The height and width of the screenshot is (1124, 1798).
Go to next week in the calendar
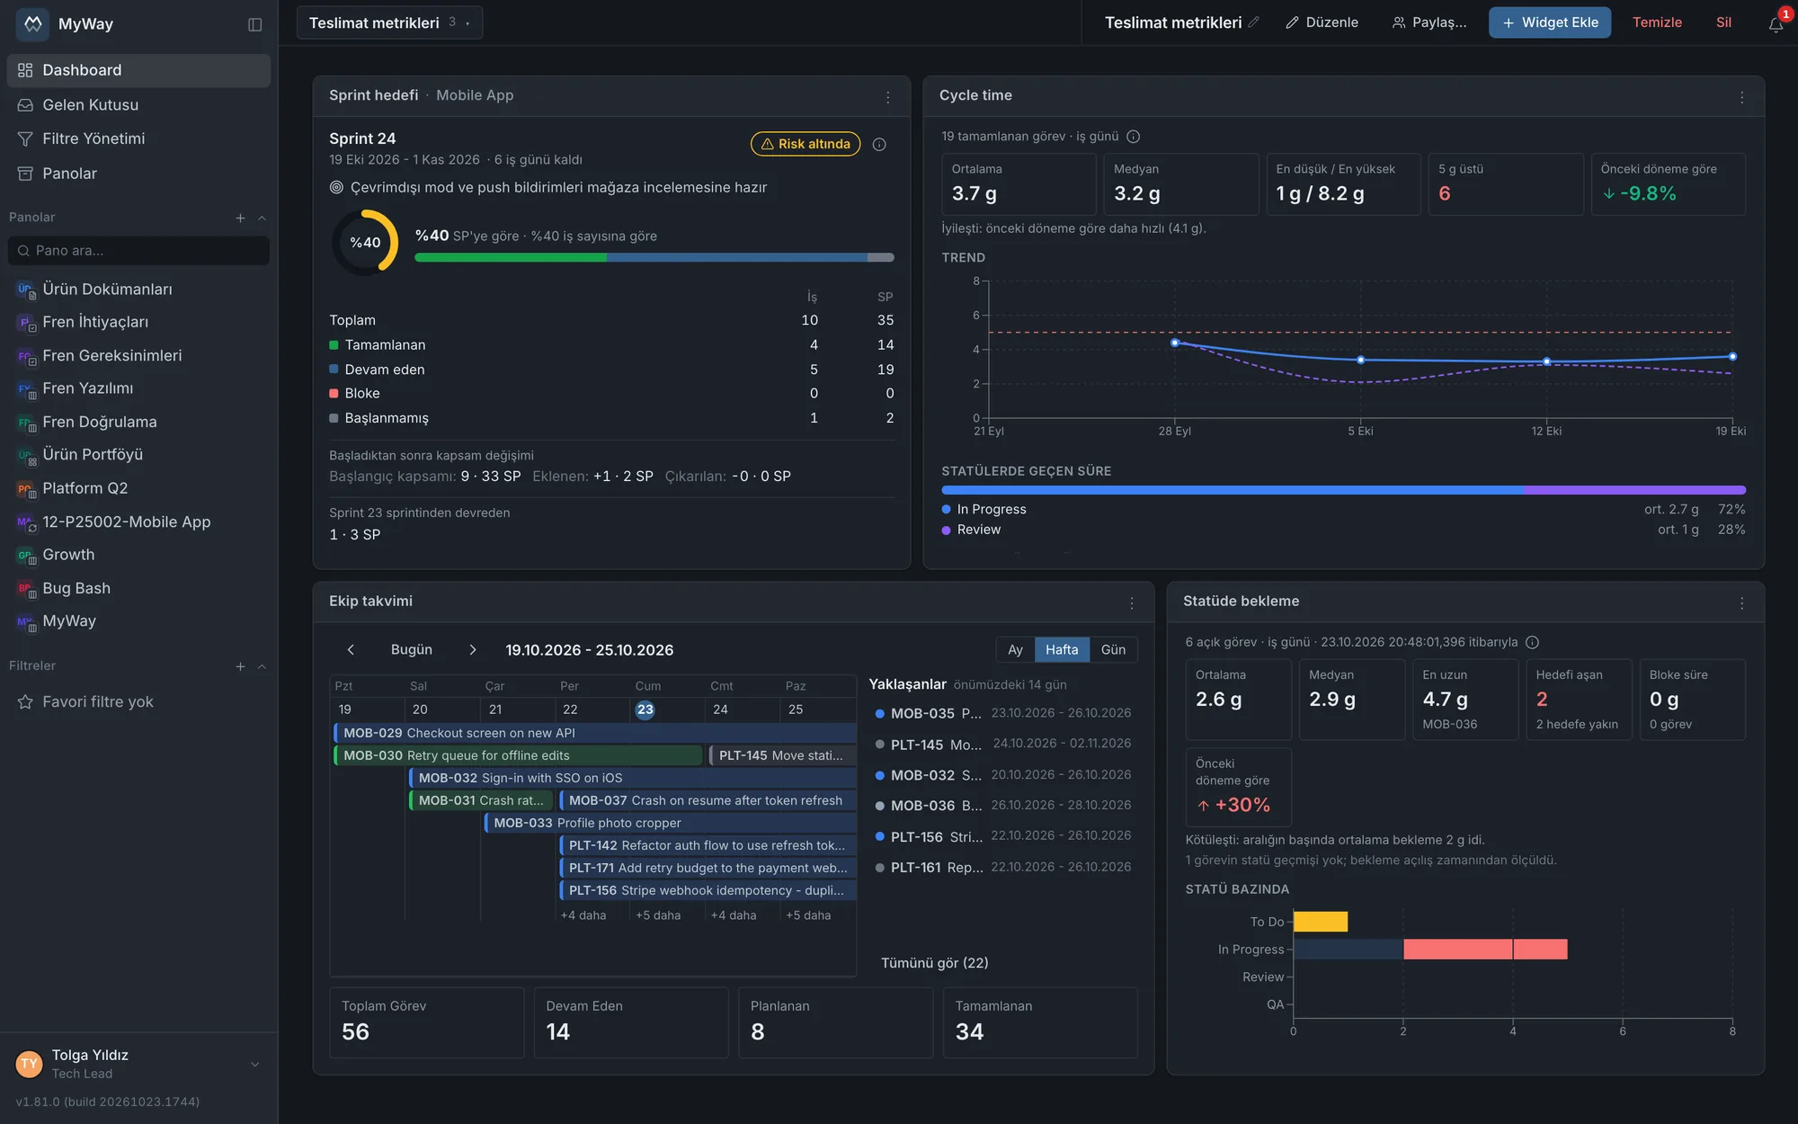473,650
